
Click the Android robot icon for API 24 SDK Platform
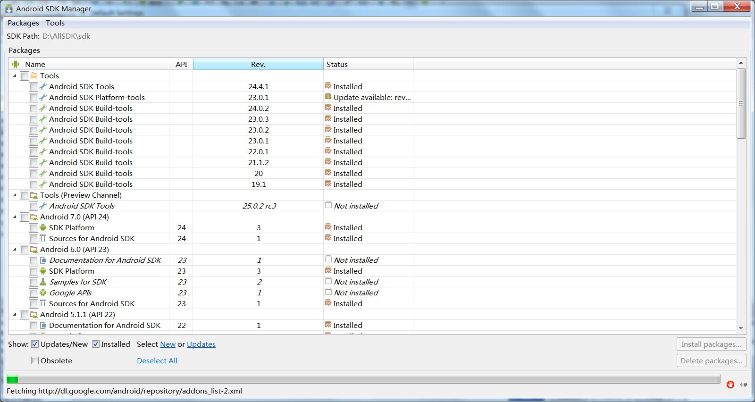pos(43,227)
